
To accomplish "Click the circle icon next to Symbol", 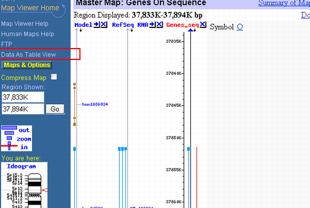I will coord(240,27).
